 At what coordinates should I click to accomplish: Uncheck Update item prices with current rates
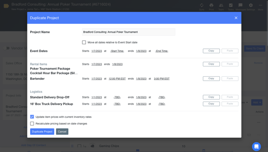point(32,117)
